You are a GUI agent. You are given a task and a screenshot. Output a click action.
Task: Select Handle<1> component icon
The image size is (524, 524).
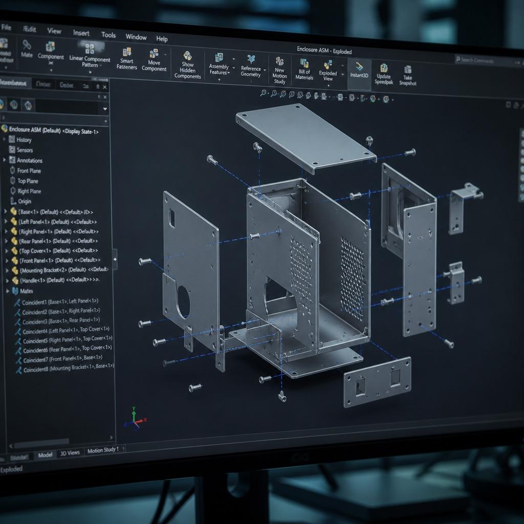point(15,280)
